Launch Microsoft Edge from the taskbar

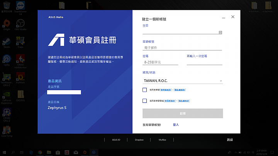point(31,152)
